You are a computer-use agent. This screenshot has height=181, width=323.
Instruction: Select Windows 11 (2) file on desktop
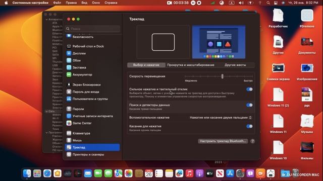click(278, 98)
